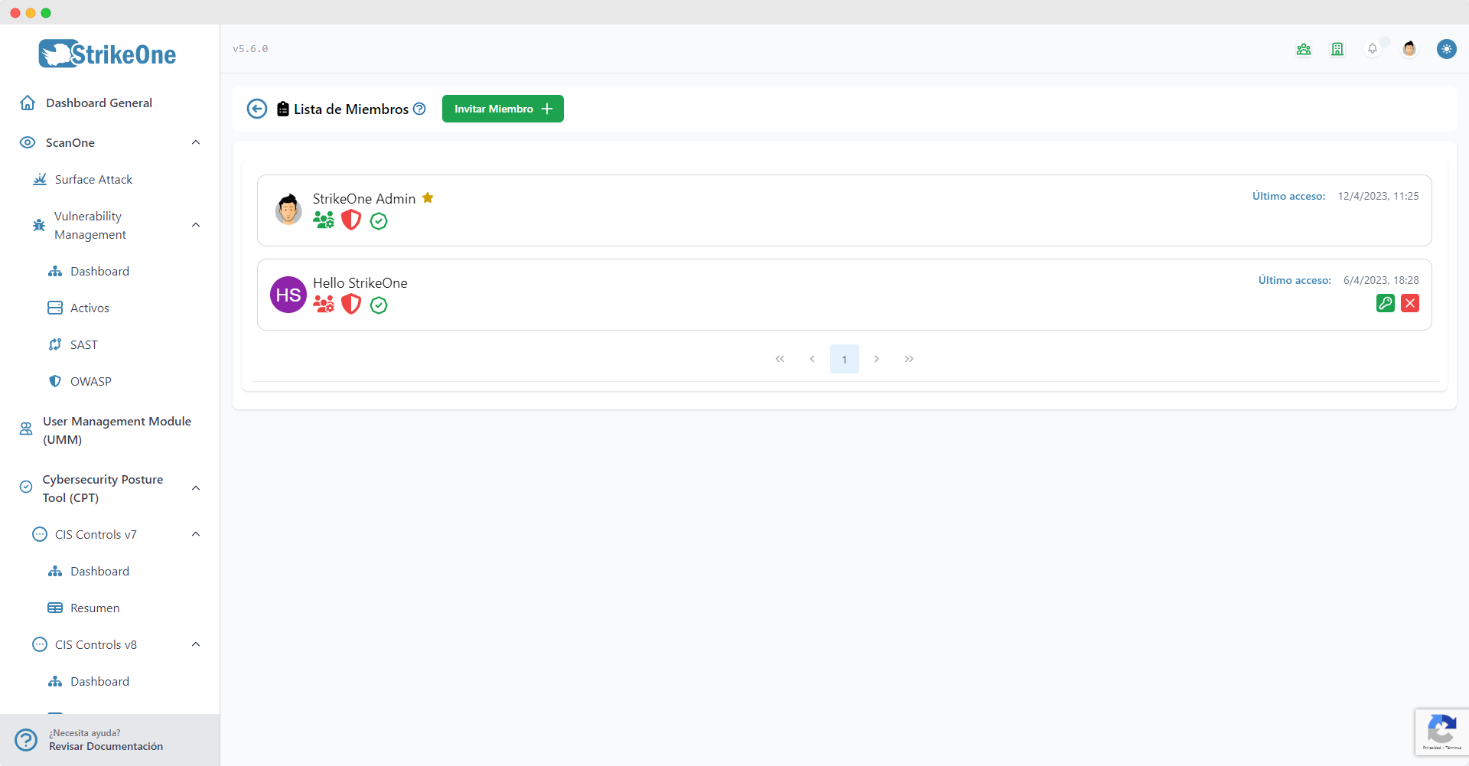Click the Vulnerability Management bug icon
The height and width of the screenshot is (766, 1469).
[x=39, y=225]
